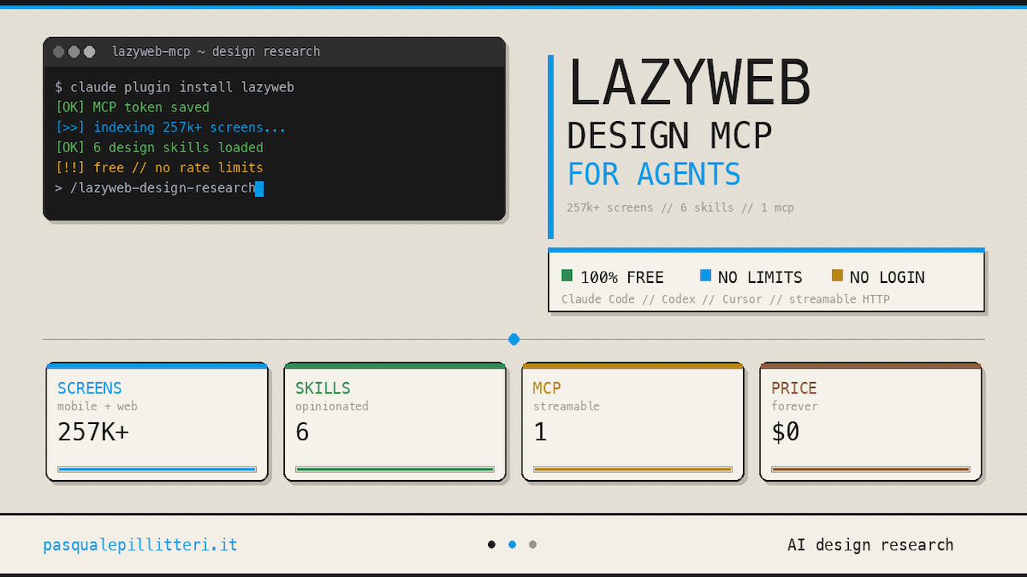Click the '$0' price value
This screenshot has width=1027, height=577.
click(785, 433)
